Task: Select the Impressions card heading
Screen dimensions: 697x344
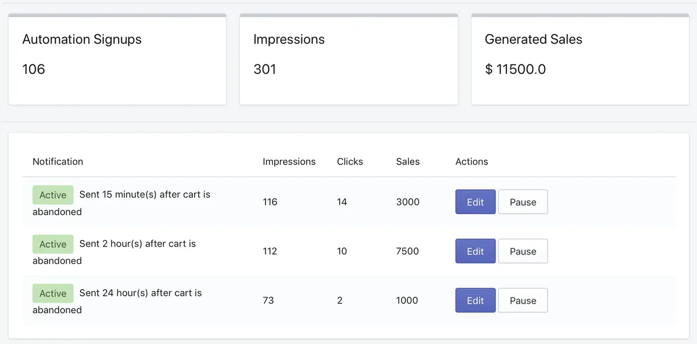Action: 289,40
